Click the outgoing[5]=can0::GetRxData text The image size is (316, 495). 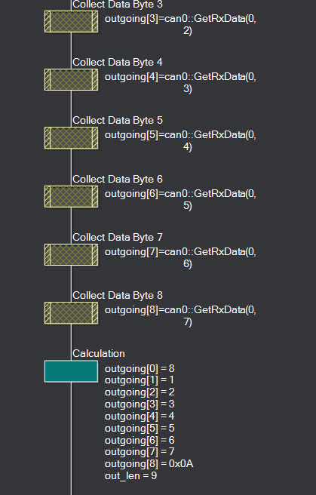[180, 141]
